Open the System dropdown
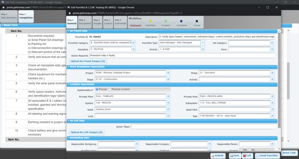The width and height of the screenshot is (299, 159). click(168, 103)
